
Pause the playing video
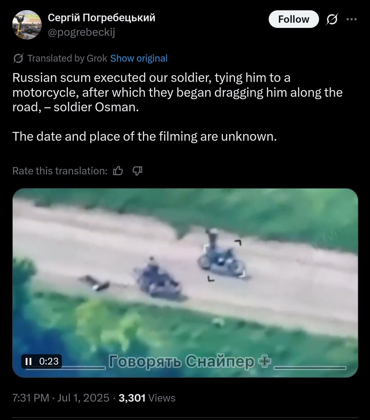(x=29, y=361)
